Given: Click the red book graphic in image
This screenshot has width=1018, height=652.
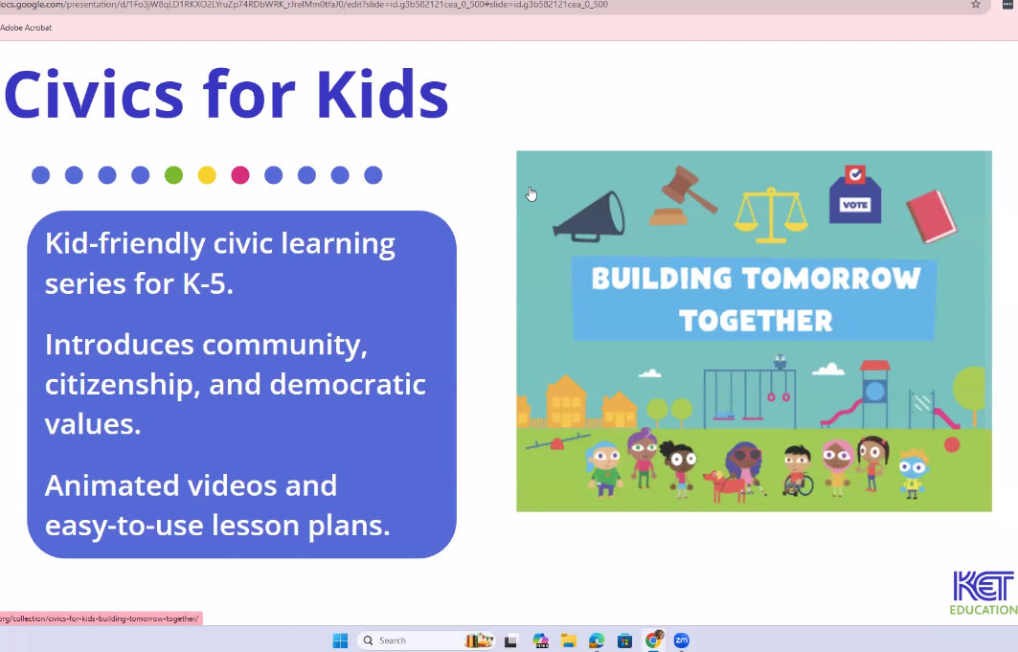Looking at the screenshot, I should pos(932,216).
